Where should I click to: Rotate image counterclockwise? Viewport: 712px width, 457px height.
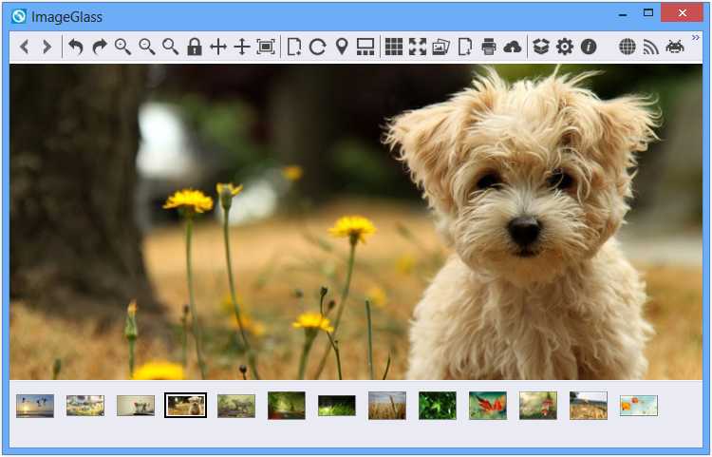pyautogui.click(x=76, y=47)
